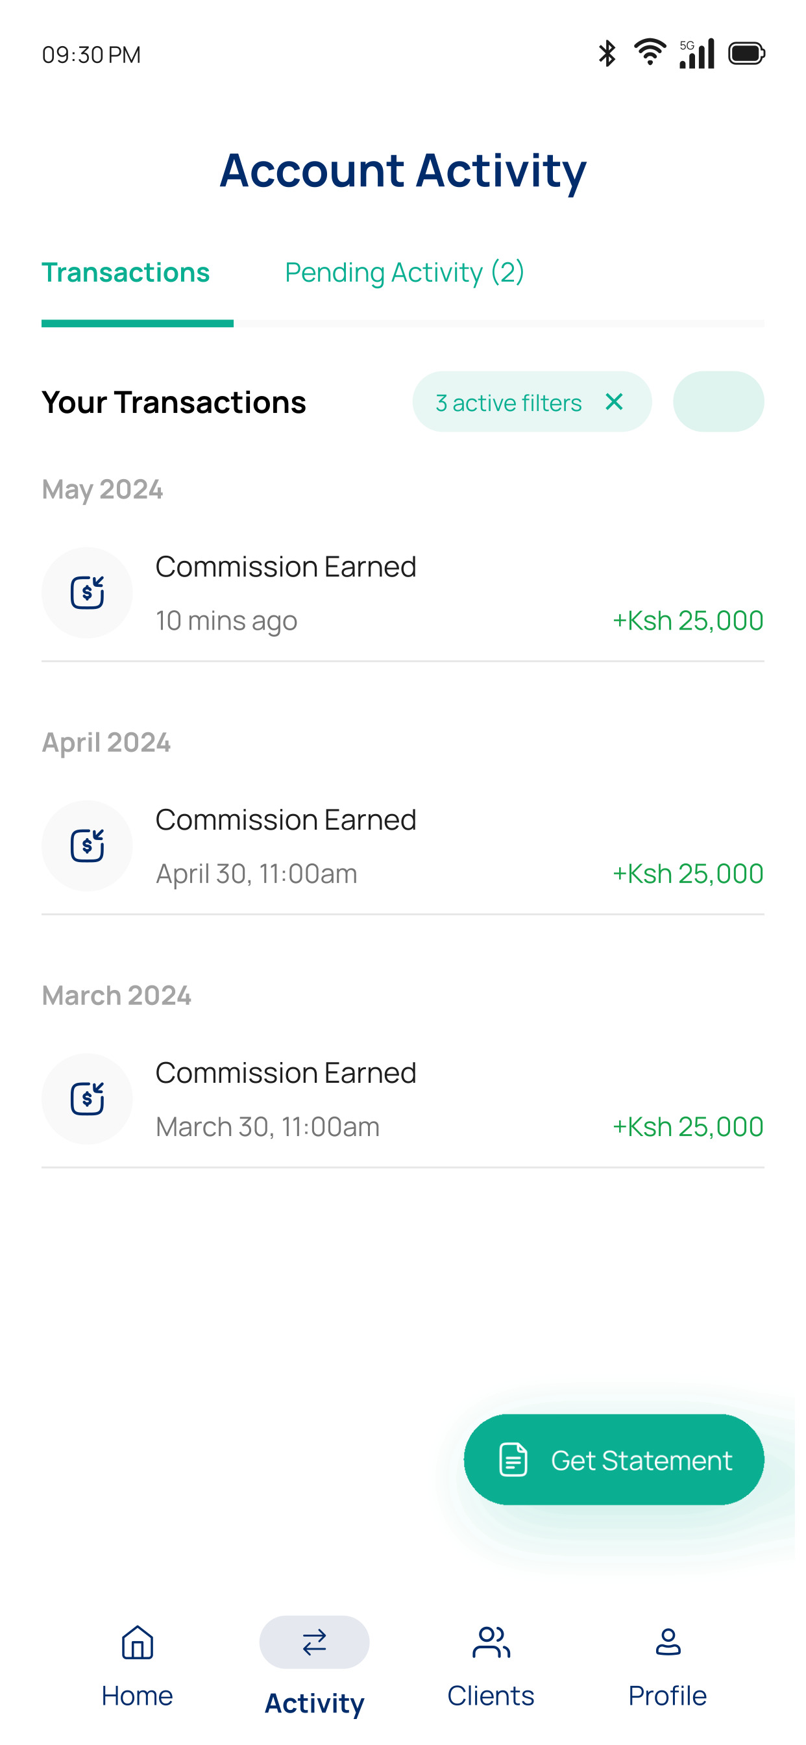Tap the March 2024 commission transaction icon
Screen dimensions: 806x1745
point(87,1099)
